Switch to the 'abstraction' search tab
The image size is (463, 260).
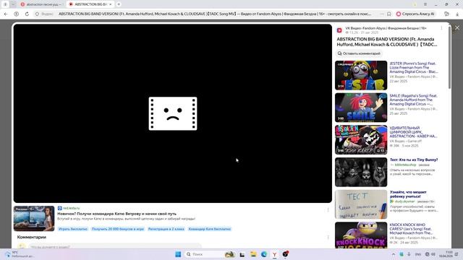tap(41, 4)
